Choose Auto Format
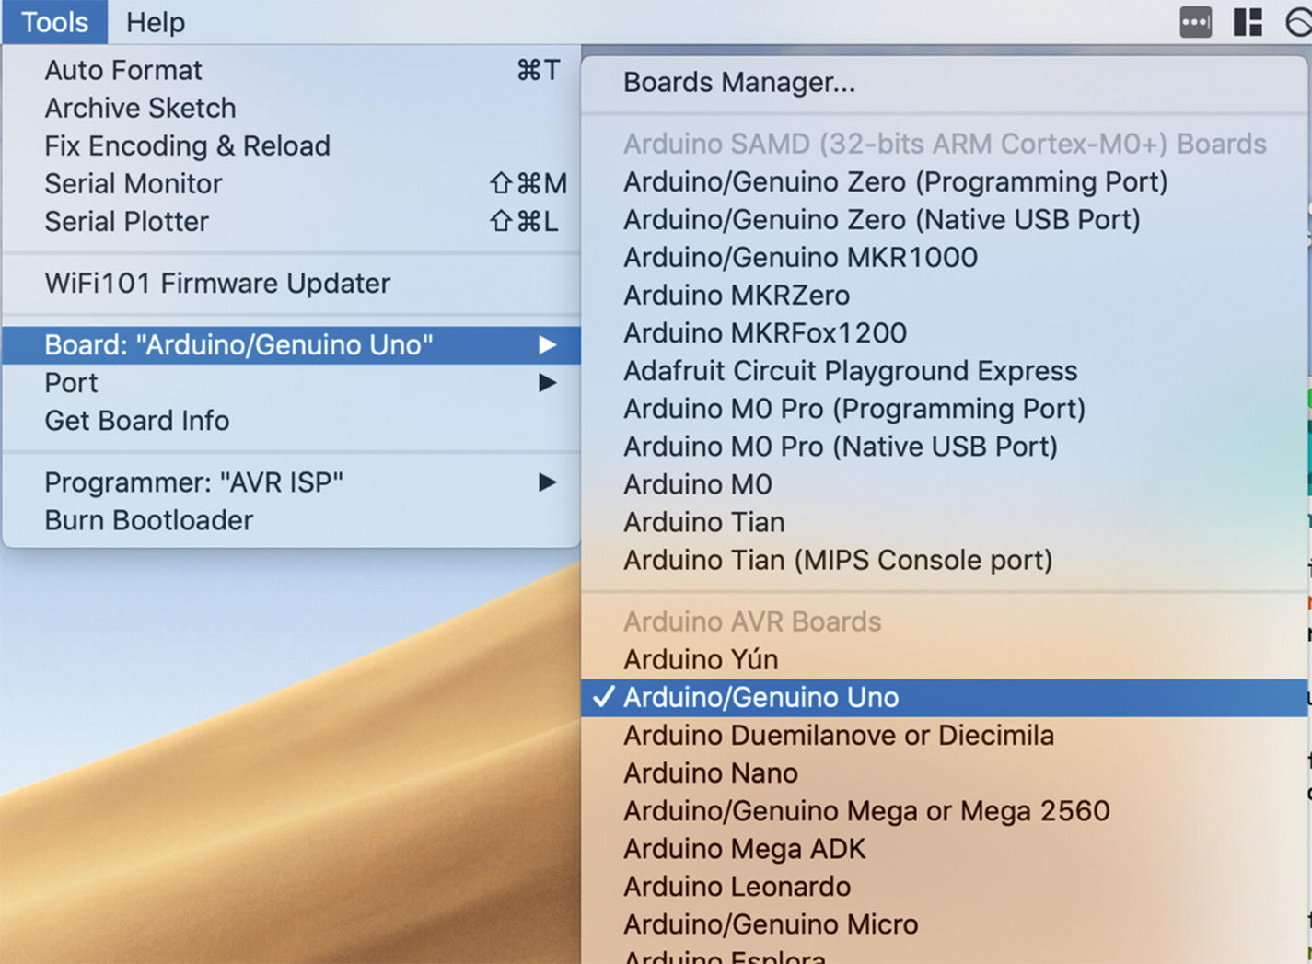 click(291, 70)
